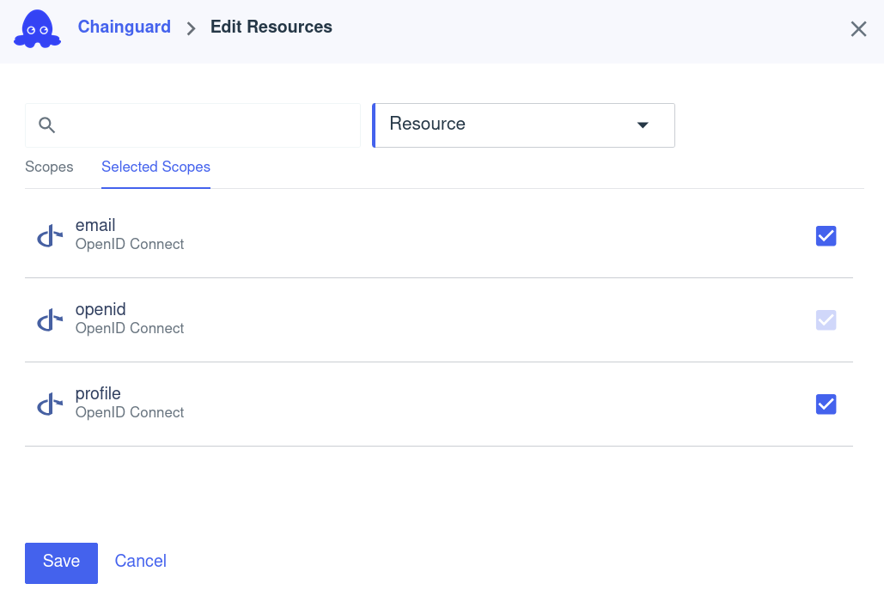This screenshot has height=602, width=884.
Task: Click the OpenID Connect icon beside email
Action: click(x=49, y=234)
